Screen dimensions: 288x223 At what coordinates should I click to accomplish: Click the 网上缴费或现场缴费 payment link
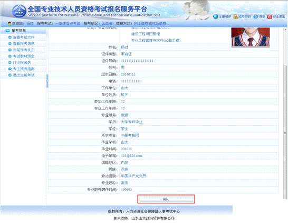point(150,24)
